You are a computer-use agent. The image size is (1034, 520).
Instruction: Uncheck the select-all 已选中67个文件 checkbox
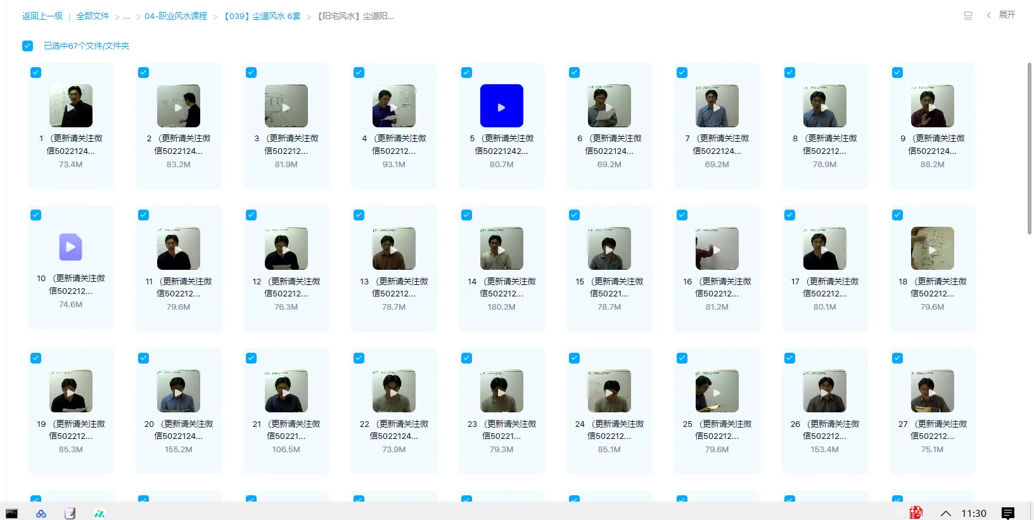click(x=27, y=46)
